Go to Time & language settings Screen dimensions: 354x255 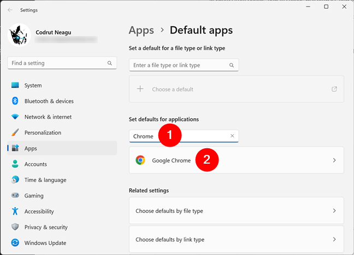[45, 180]
